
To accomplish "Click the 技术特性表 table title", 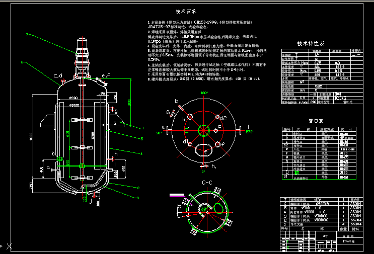I will 311,43.
